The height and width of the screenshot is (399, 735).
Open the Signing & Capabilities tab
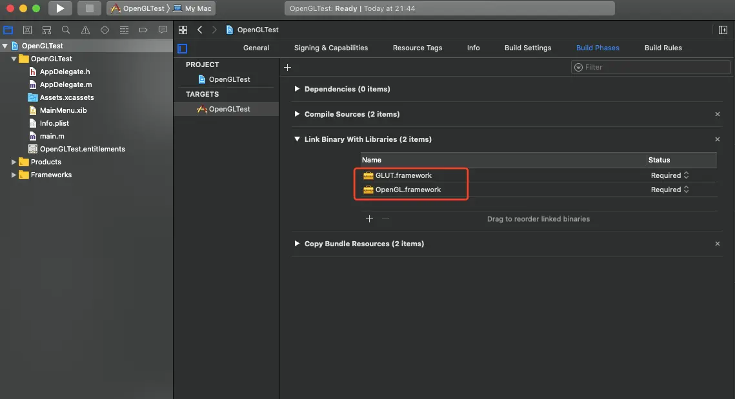[331, 48]
